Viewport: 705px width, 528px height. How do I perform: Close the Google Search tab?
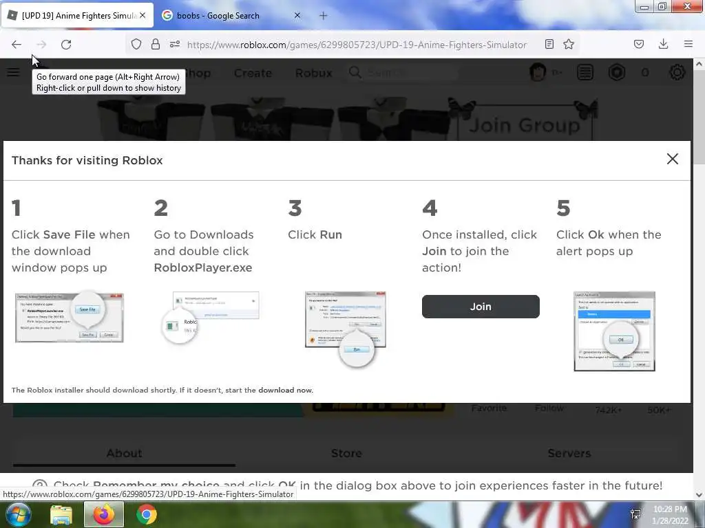click(297, 15)
